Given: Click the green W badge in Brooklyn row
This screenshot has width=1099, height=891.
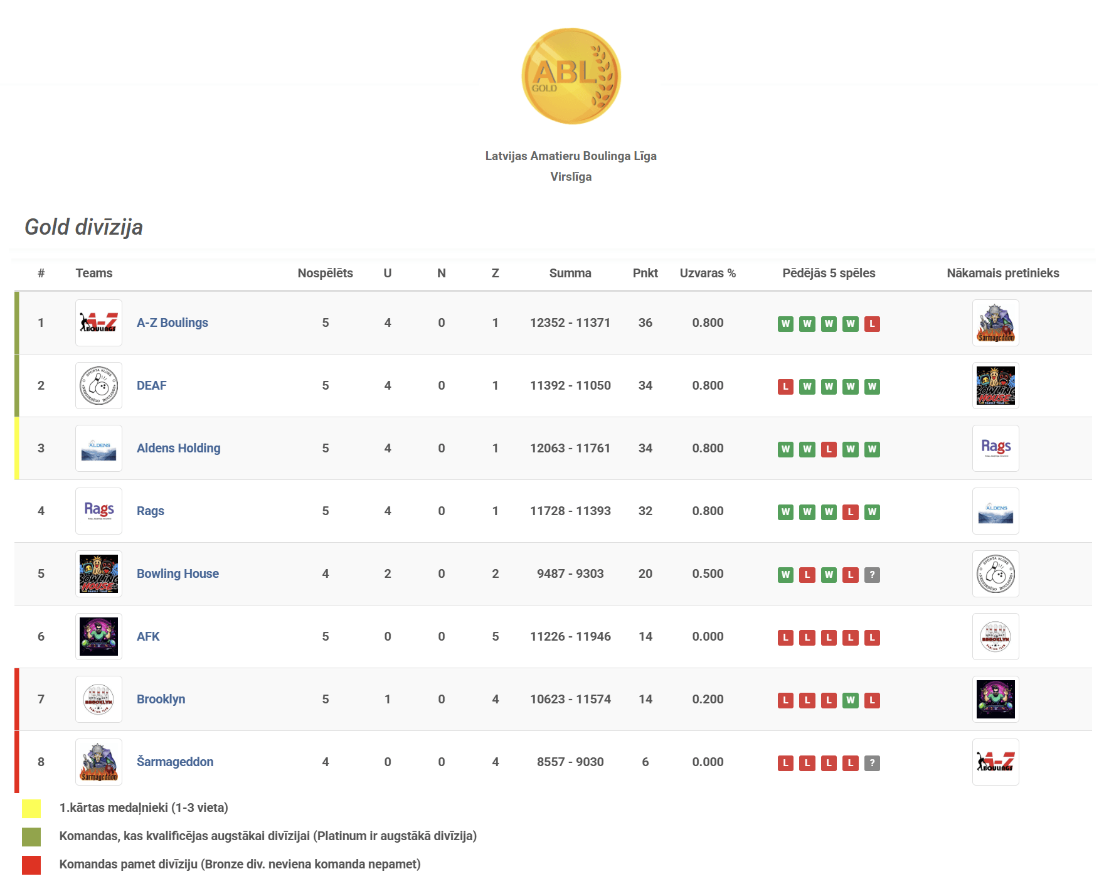Looking at the screenshot, I should click(x=851, y=700).
